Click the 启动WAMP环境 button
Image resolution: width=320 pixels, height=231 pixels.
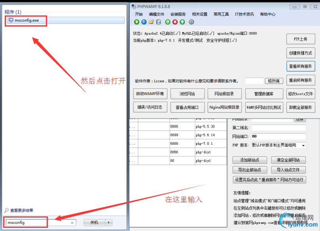150,94
